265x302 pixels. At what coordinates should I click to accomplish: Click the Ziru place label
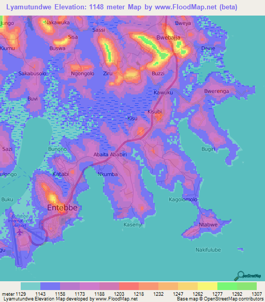(x=108, y=73)
